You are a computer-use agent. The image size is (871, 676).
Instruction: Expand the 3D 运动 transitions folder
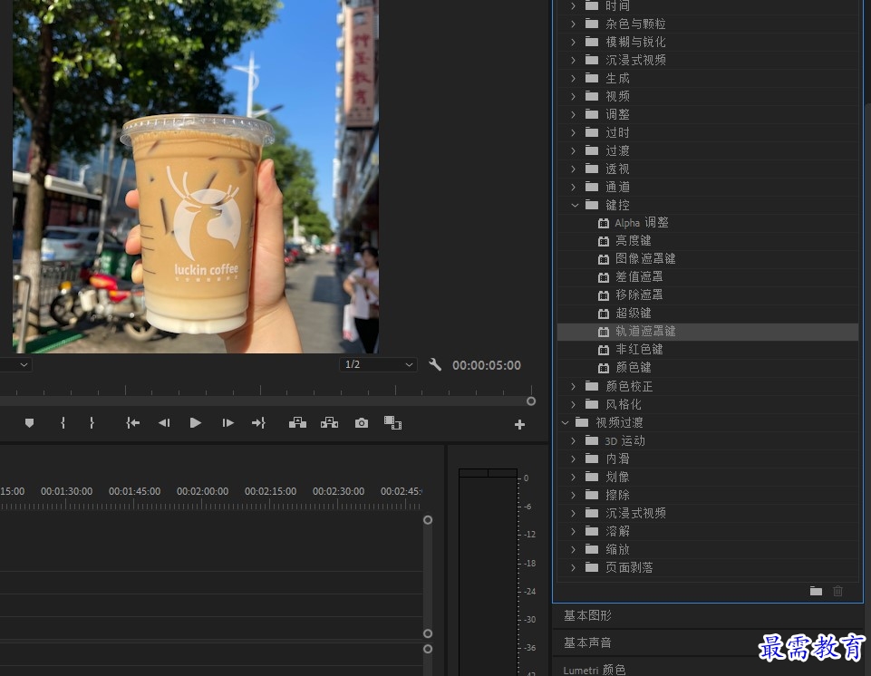pyautogui.click(x=573, y=441)
